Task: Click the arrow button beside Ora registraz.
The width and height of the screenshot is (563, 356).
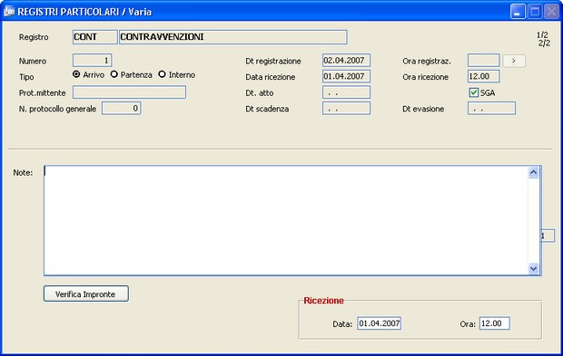Action: point(514,61)
